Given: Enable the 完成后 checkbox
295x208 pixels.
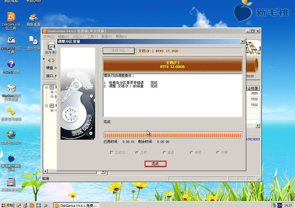Looking at the screenshot, I should [x=112, y=153].
